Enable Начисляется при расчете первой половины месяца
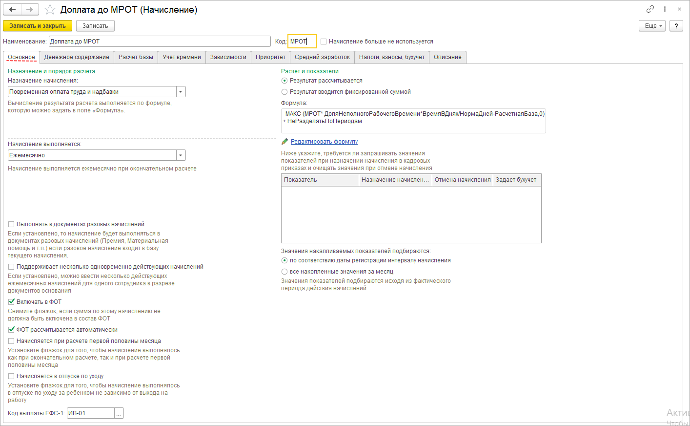This screenshot has height=426, width=690. click(x=11, y=341)
